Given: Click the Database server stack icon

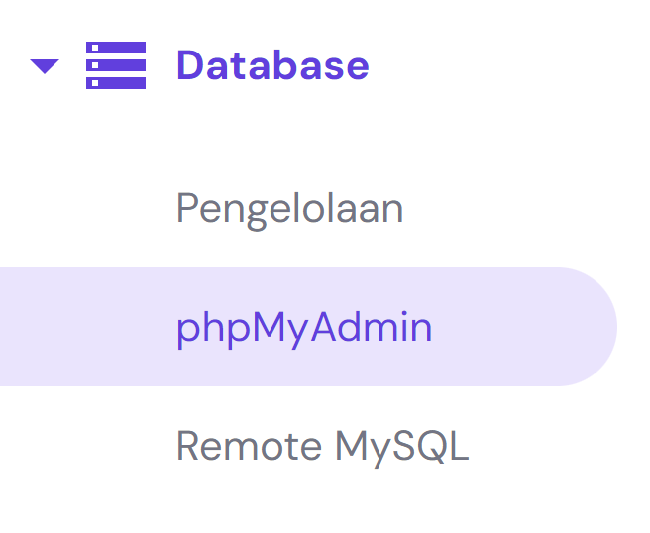Looking at the screenshot, I should pyautogui.click(x=116, y=65).
